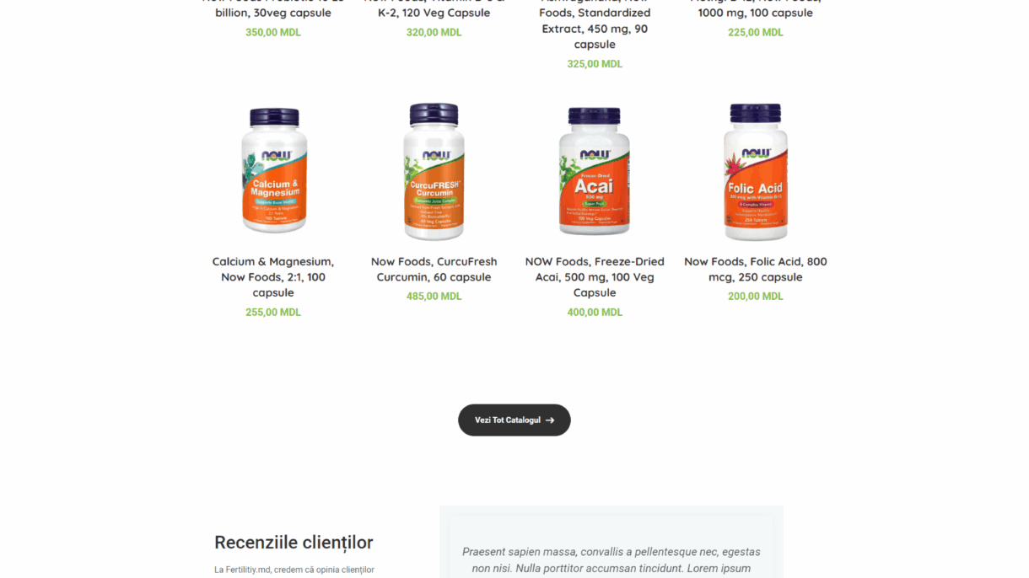
Task: Click the customer review testimonial text
Action: [611, 560]
